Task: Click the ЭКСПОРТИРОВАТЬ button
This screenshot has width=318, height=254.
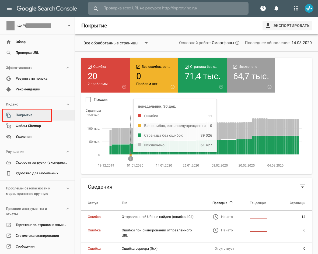Action: point(287,26)
